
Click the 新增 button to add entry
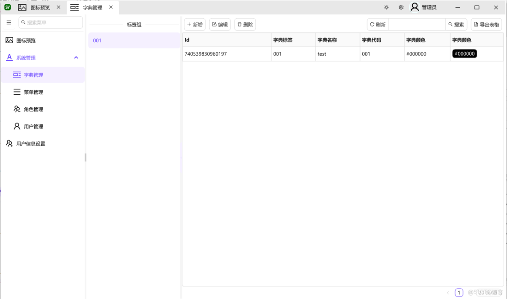(x=194, y=24)
